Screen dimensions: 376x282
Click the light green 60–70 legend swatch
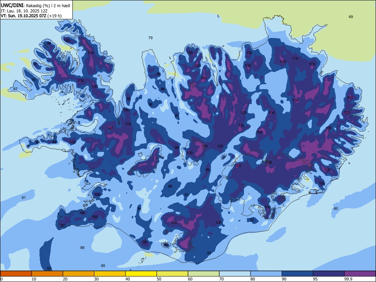click(x=203, y=274)
